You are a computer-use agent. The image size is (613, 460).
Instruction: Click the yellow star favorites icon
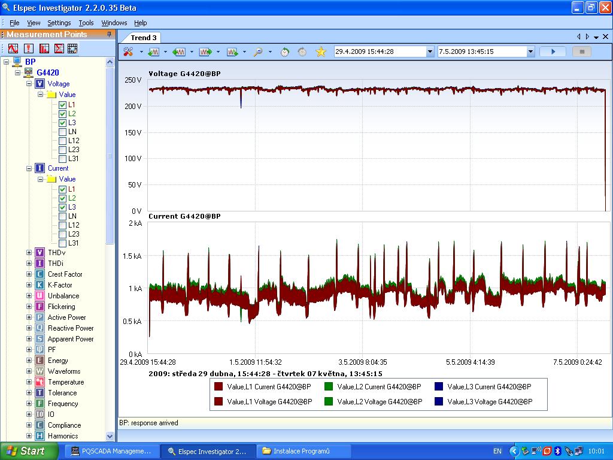point(321,52)
